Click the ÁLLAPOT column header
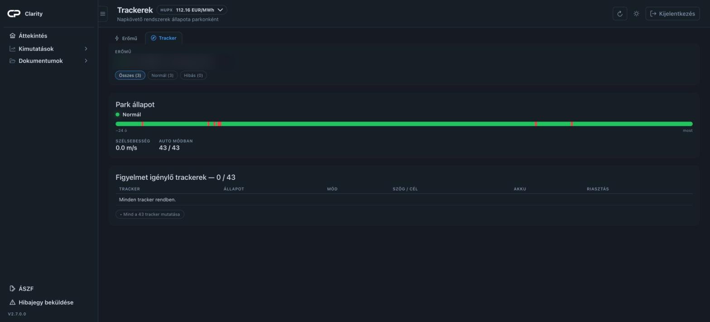This screenshot has width=710, height=322. tap(234, 189)
